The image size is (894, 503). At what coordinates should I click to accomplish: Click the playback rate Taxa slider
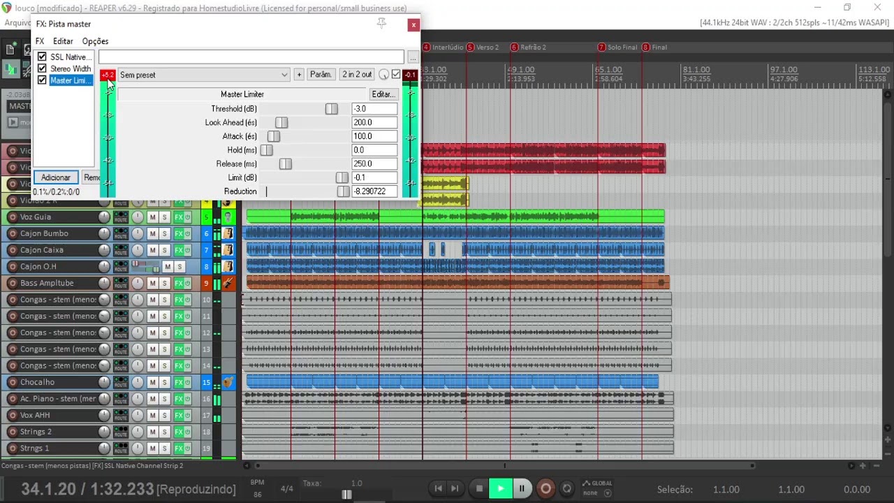click(347, 495)
